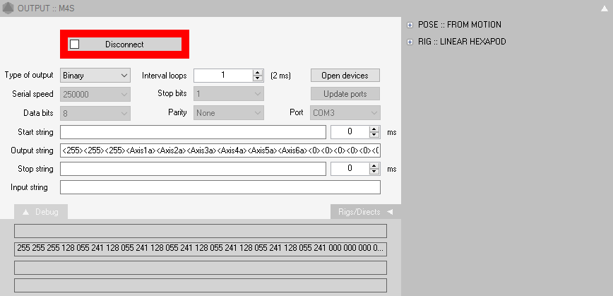Image resolution: width=613 pixels, height=296 pixels.
Task: Switch to the Rigs/Directs tab
Action: click(x=366, y=212)
